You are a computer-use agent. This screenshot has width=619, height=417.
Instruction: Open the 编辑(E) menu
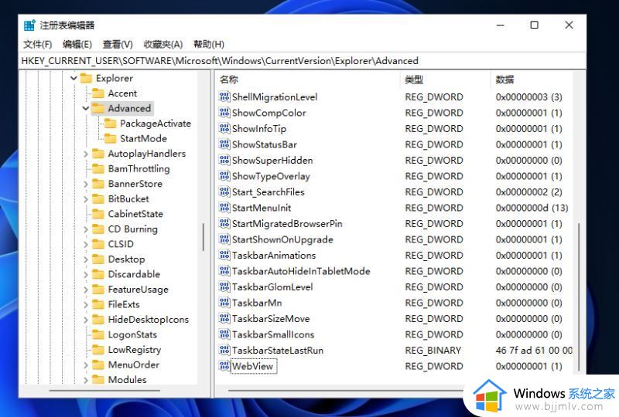coord(77,44)
